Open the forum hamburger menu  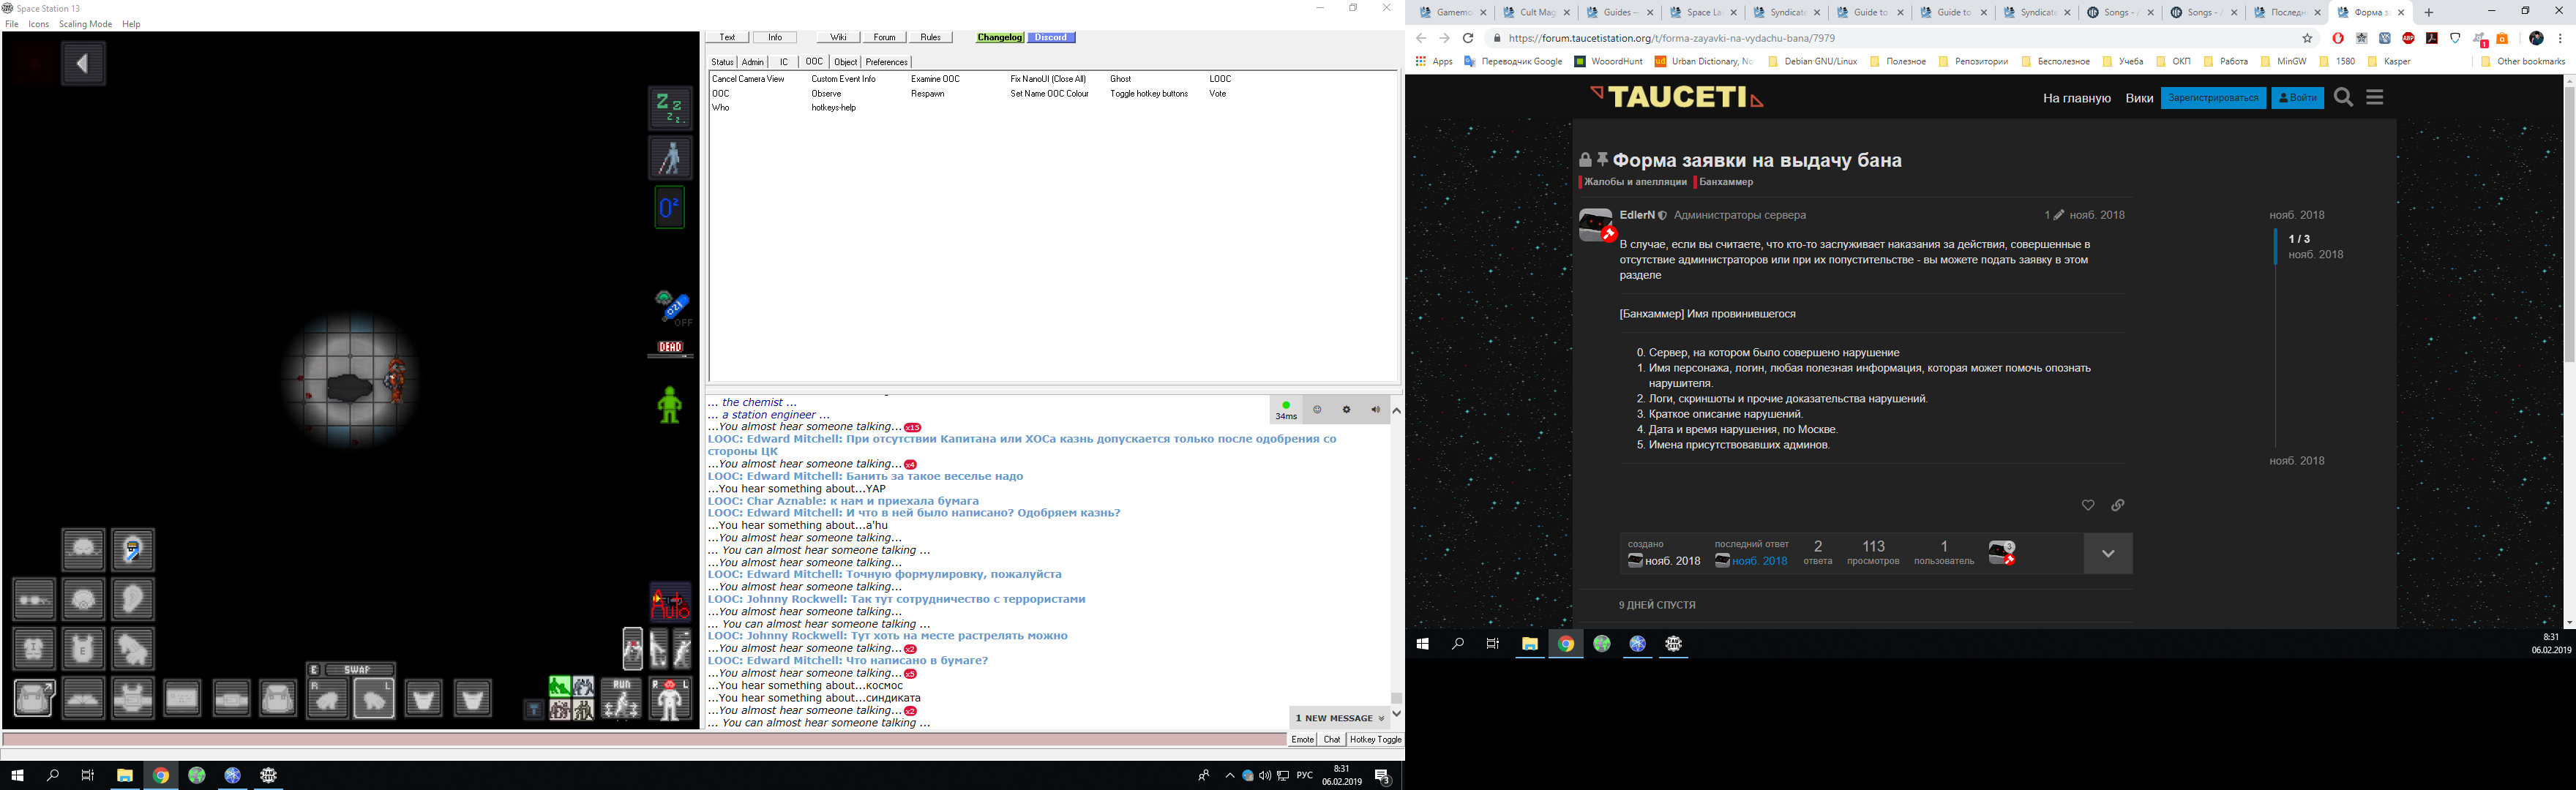2375,97
